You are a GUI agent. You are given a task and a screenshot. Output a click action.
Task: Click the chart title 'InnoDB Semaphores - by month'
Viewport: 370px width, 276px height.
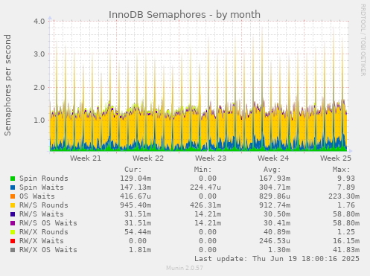[185, 15]
